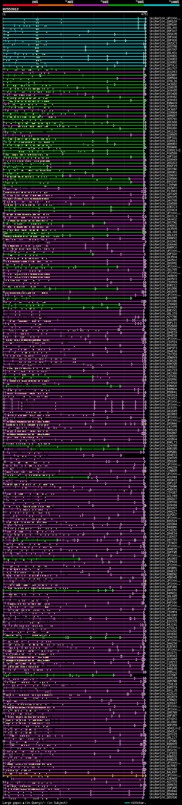Select the UniRef100_Q39835 label
The image size is (182, 805).
tap(163, 87)
